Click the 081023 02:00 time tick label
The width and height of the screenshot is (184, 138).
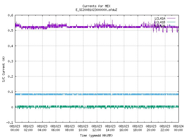28,128
